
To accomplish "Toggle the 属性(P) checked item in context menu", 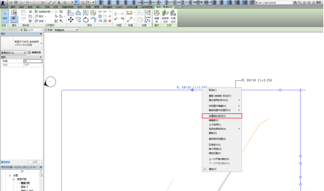I will coord(212,169).
